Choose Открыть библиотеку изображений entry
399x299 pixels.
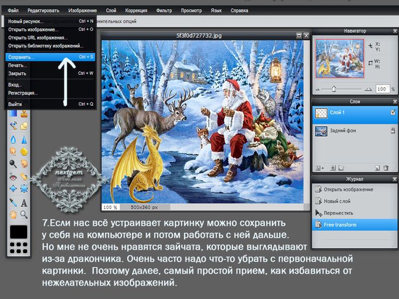click(x=50, y=46)
